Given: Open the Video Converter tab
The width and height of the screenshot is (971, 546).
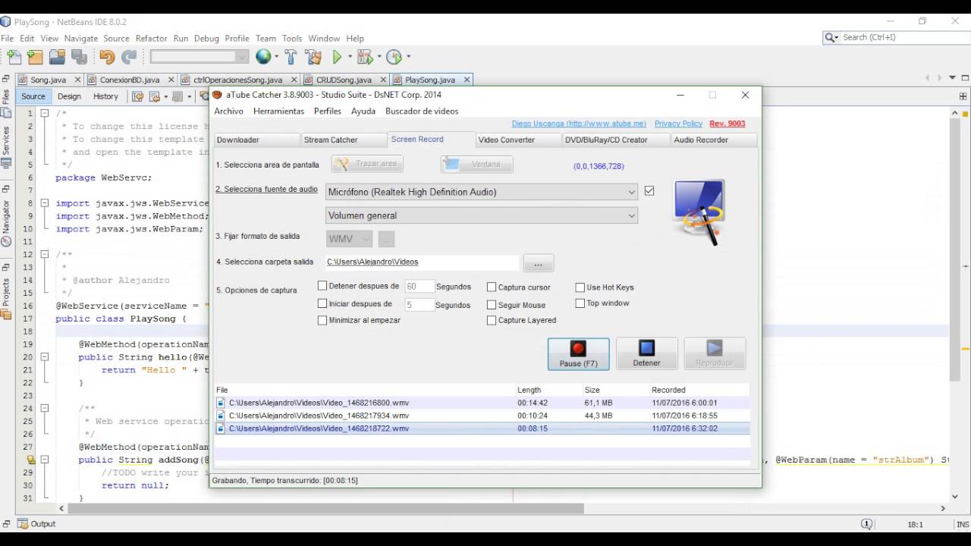Looking at the screenshot, I should tap(518, 140).
